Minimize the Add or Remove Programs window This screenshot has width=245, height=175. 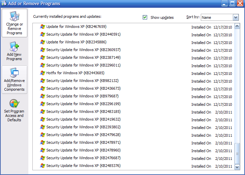(224, 3)
